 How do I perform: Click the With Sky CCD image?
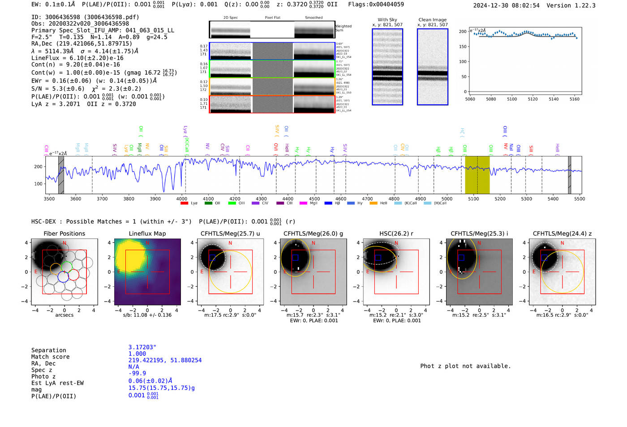[x=387, y=67]
